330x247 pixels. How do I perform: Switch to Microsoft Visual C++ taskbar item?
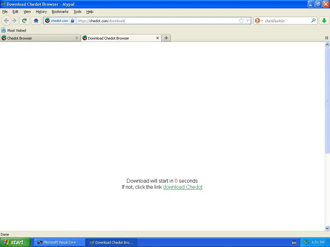(59, 242)
